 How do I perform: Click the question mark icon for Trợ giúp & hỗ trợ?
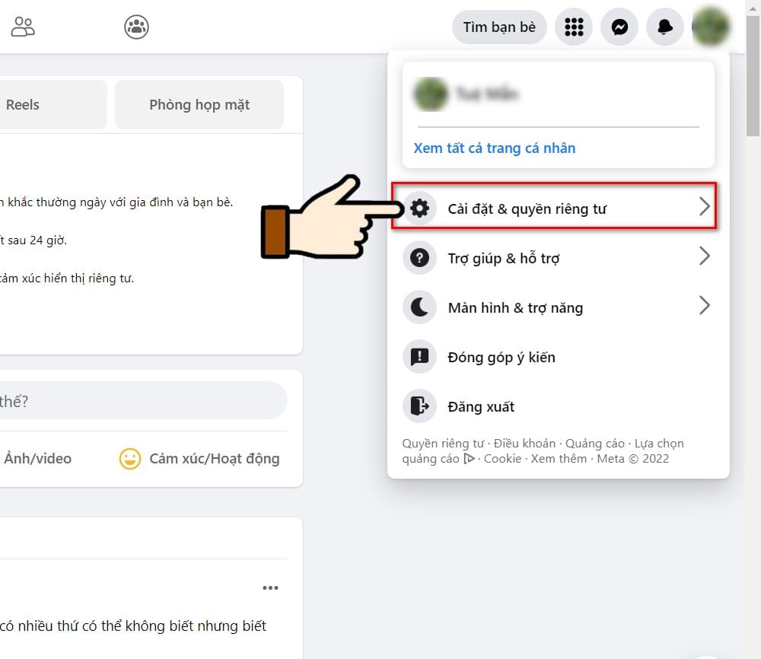pos(420,258)
